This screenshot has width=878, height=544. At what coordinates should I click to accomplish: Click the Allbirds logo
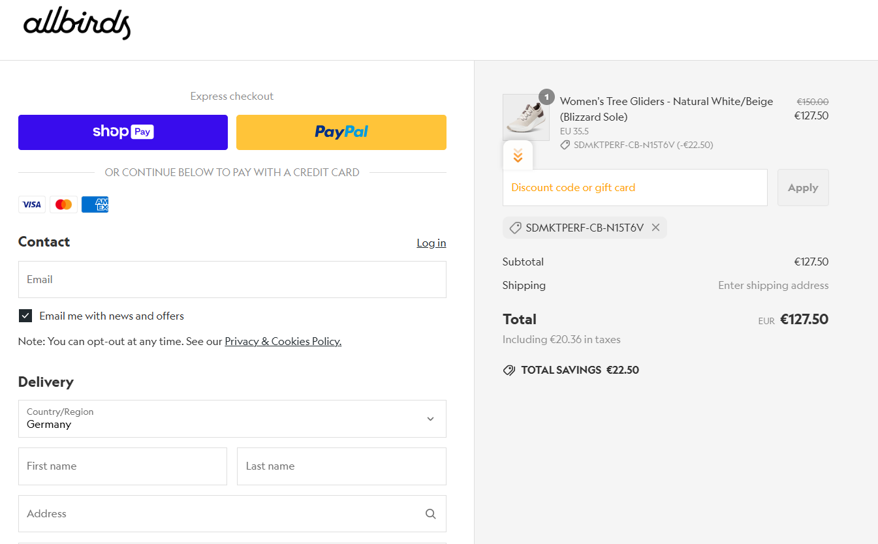(x=77, y=25)
